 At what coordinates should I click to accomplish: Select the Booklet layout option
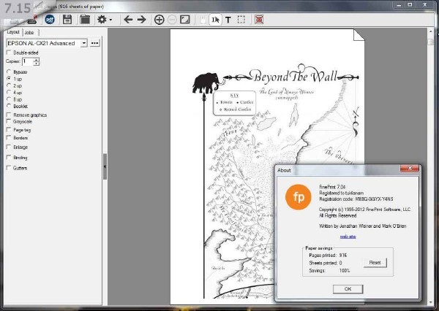coord(10,106)
